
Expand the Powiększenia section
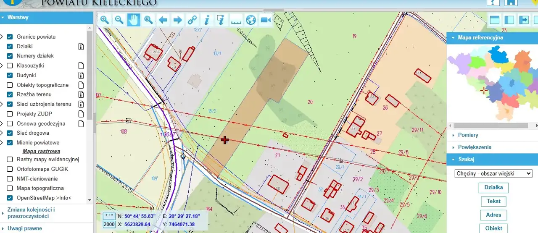click(x=474, y=147)
